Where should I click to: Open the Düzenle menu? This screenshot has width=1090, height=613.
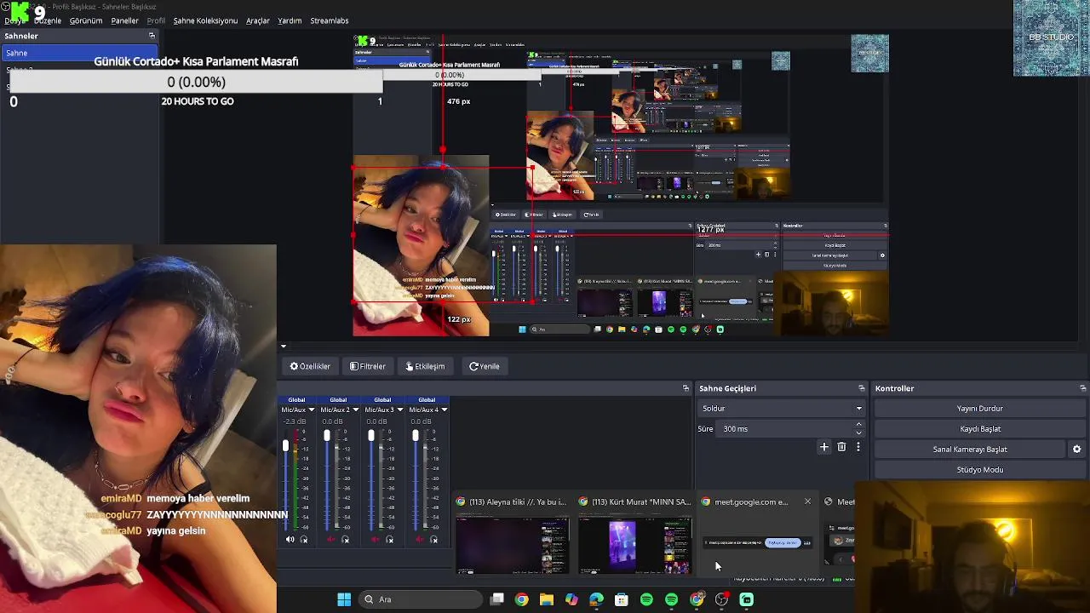coord(48,20)
